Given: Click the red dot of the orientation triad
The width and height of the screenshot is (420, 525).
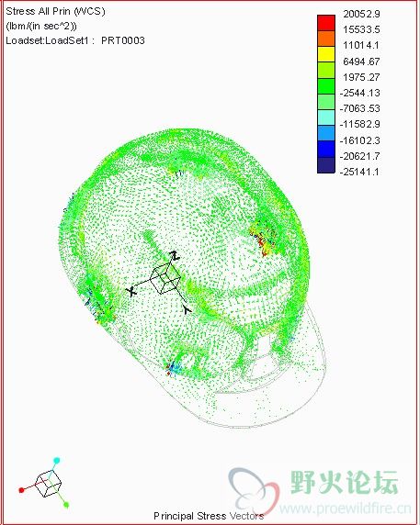Looking at the screenshot, I should 22,490.
